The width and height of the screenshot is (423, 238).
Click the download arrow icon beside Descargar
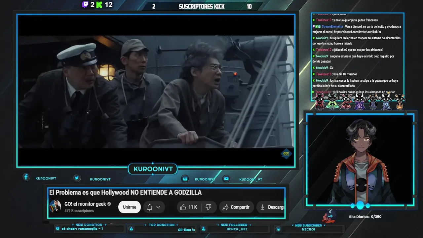point(262,207)
